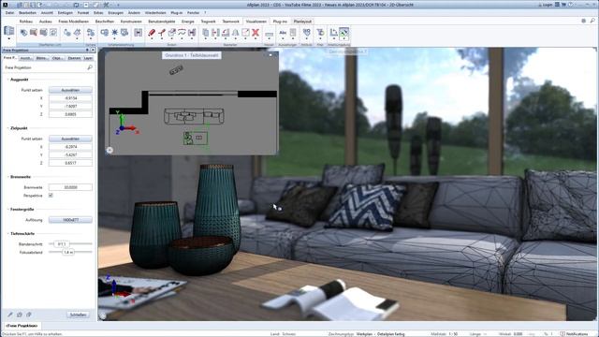Open dropdown arrow under sun light icon
The image size is (599, 337).
click(114, 39)
